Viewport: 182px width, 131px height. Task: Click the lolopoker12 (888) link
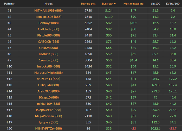(x=48, y=110)
